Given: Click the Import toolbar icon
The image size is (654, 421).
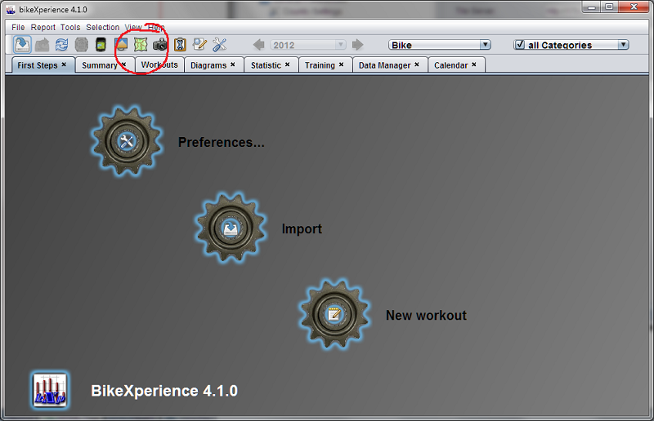Looking at the screenshot, I should click(x=22, y=45).
